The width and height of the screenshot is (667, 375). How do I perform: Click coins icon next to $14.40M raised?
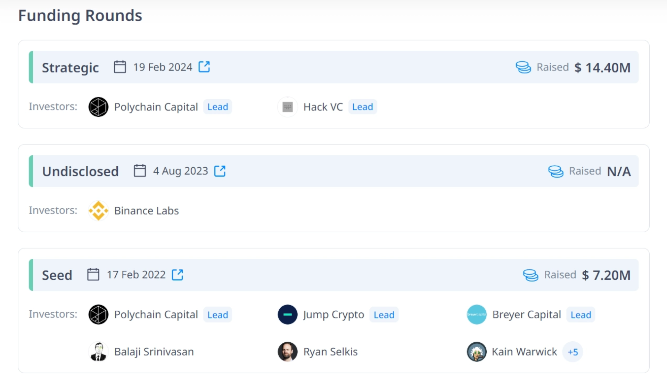tap(523, 67)
